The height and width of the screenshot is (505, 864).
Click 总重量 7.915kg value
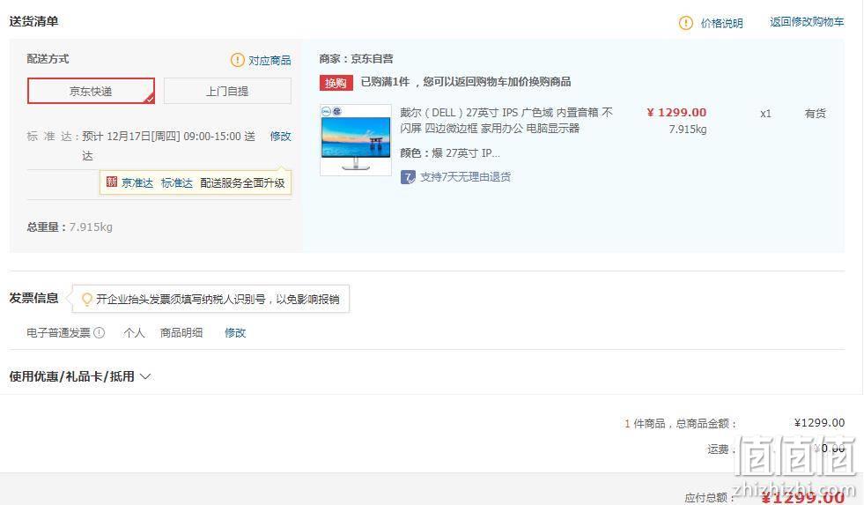click(91, 227)
